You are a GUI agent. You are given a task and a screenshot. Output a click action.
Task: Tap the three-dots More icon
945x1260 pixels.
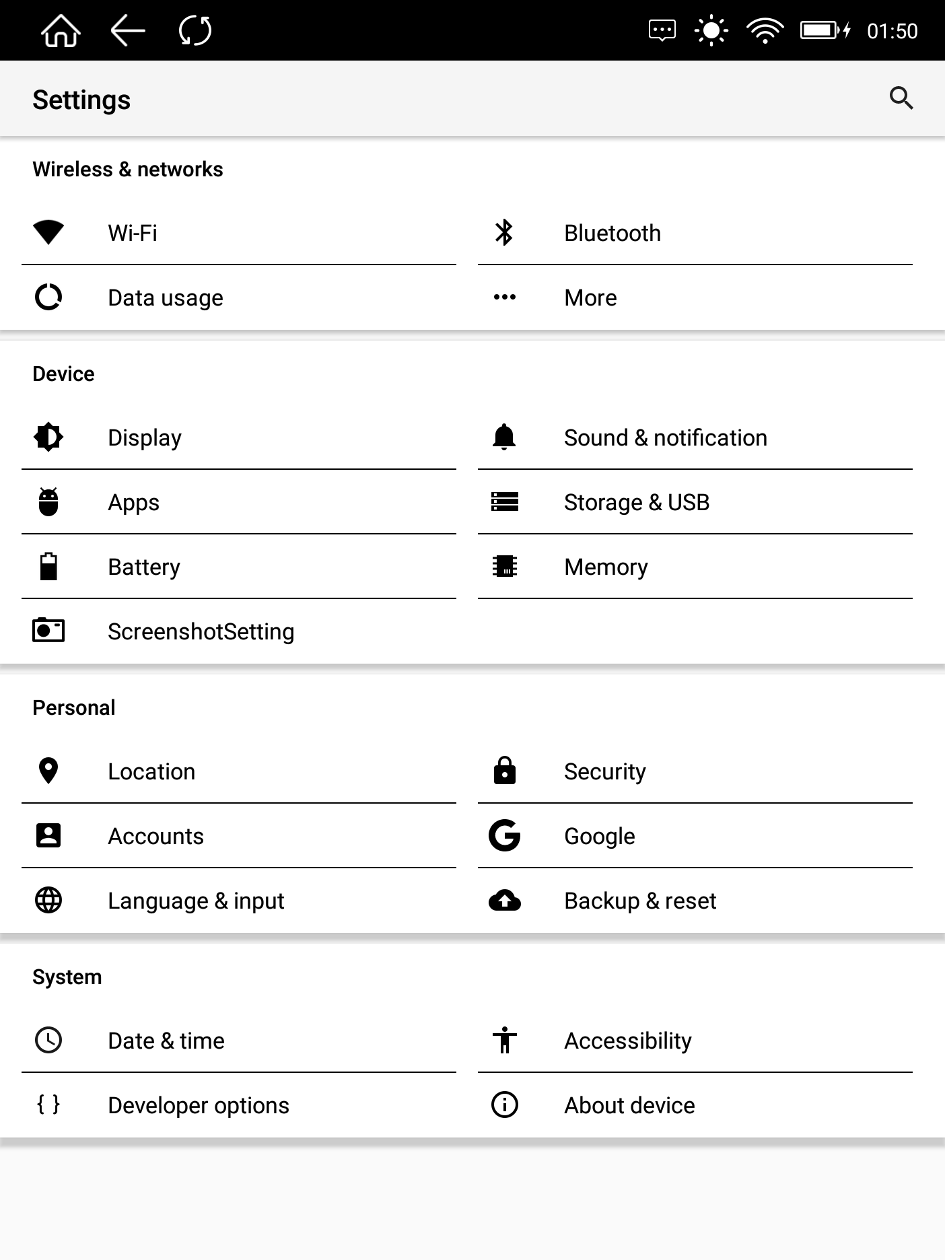[x=504, y=297]
